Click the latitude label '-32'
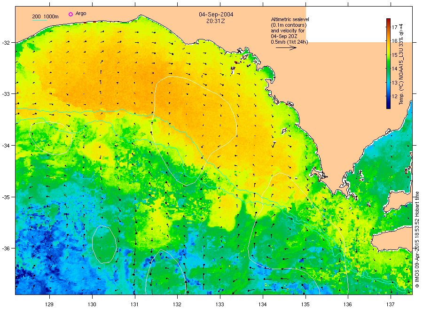 pyautogui.click(x=6, y=43)
